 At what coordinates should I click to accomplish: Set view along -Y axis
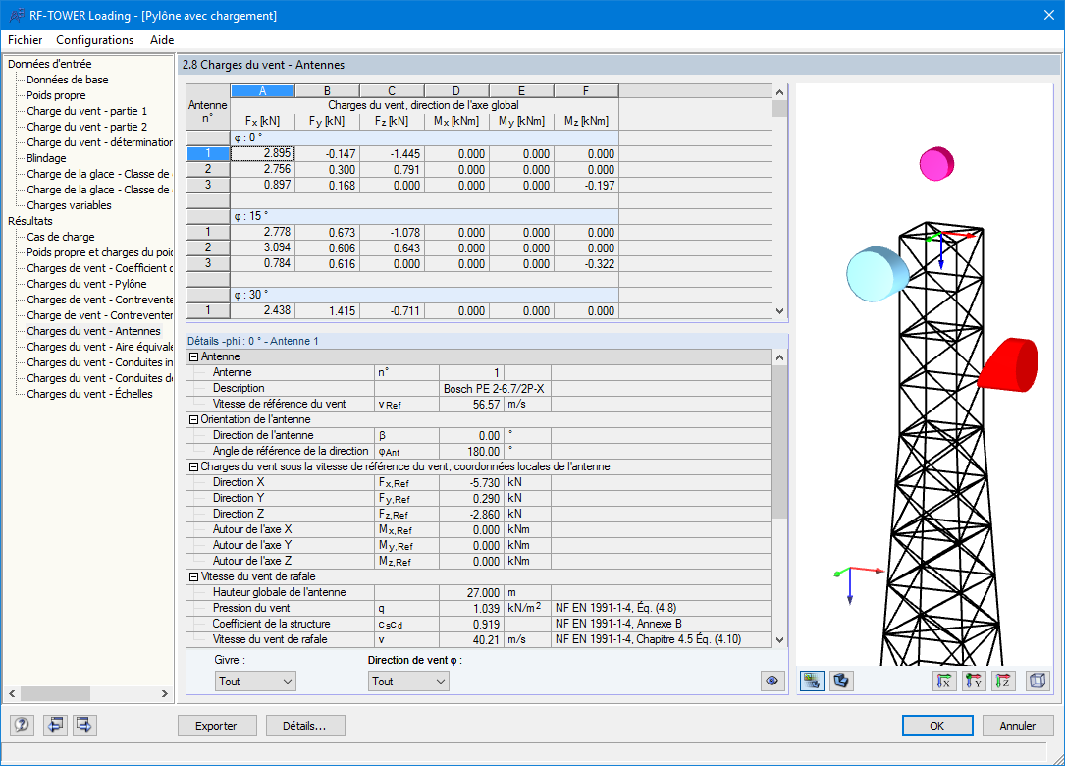click(974, 681)
